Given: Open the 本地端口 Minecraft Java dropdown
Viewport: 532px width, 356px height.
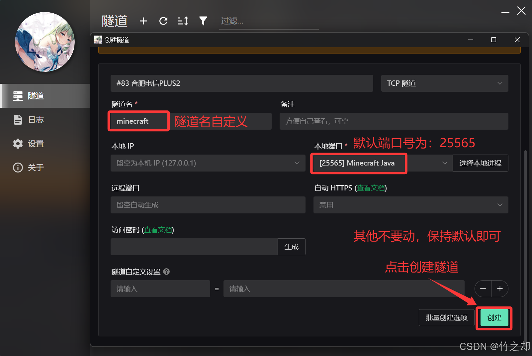Looking at the screenshot, I should pos(383,163).
